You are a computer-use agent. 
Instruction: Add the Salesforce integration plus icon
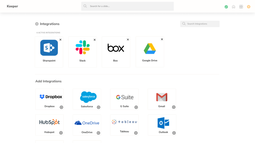[99, 107]
